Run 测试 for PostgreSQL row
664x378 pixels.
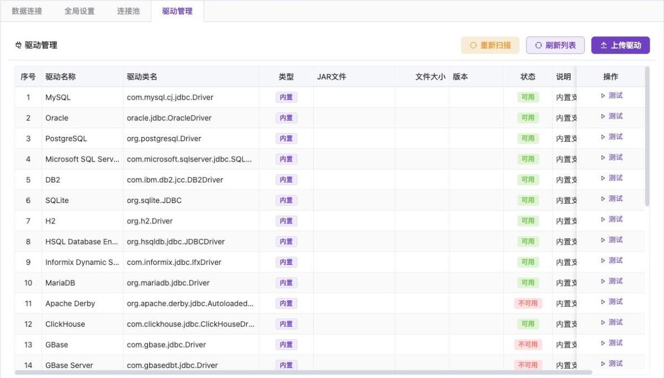(x=612, y=137)
